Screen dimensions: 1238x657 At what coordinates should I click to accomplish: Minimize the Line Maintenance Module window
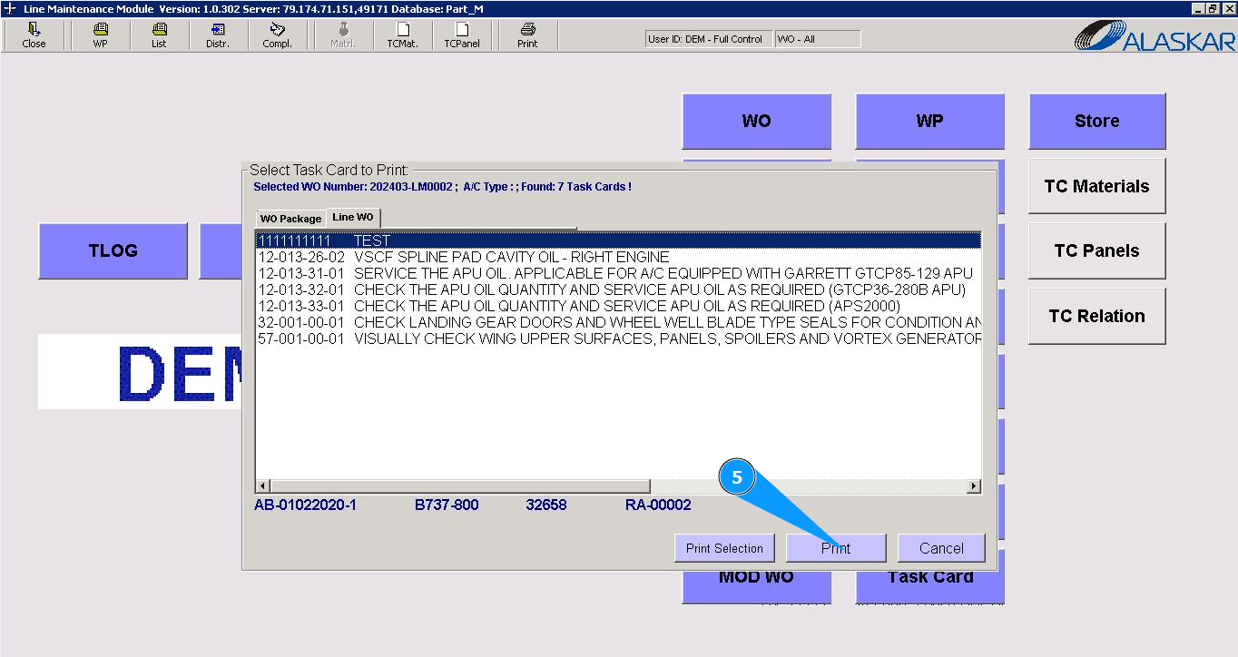coord(1199,8)
